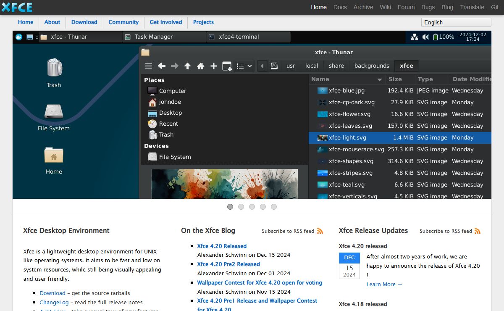Switch to xfce - Thunar taskbar button
504x311 pixels.
pyautogui.click(x=81, y=37)
